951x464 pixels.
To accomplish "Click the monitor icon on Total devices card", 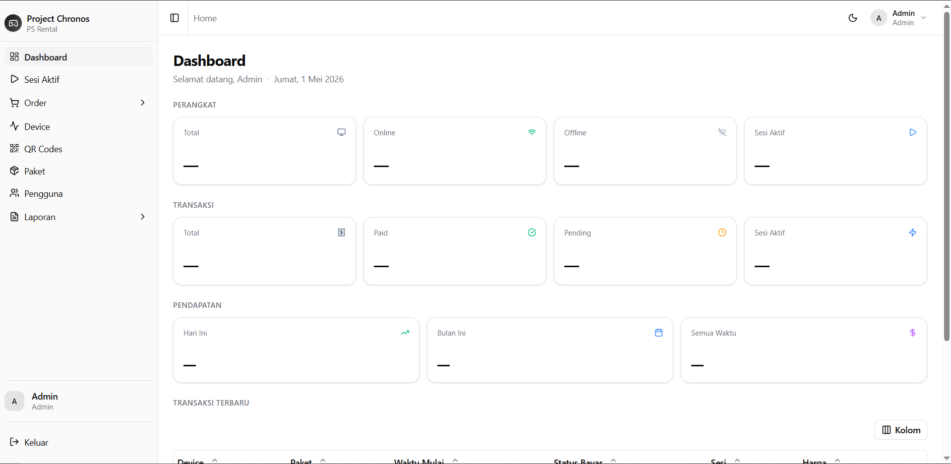I will tap(342, 132).
